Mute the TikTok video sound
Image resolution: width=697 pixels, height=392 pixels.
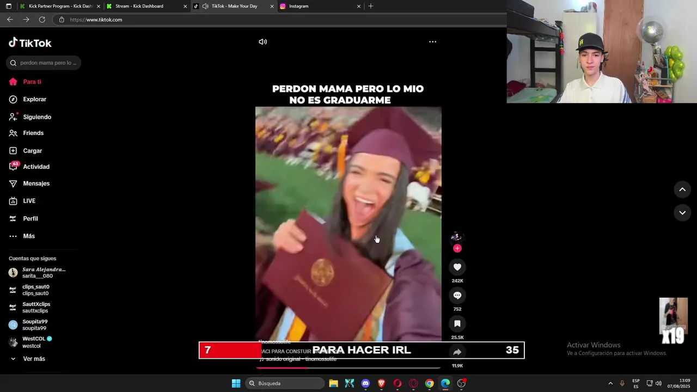(x=262, y=42)
